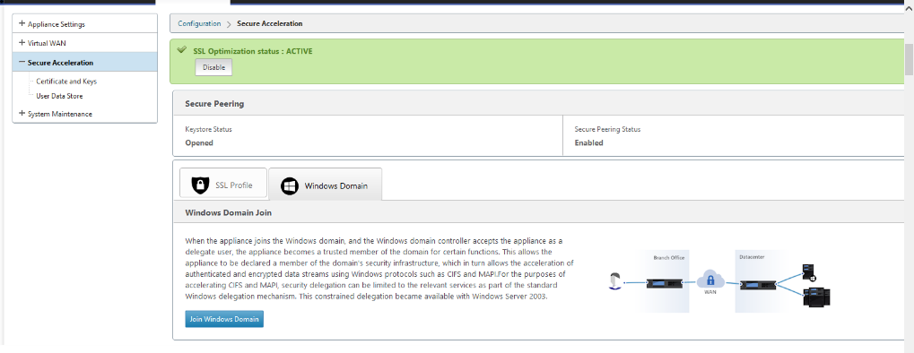Screen dimensions: 914x353
Task: Click the lower server icon in diagram
Action: pos(816,297)
